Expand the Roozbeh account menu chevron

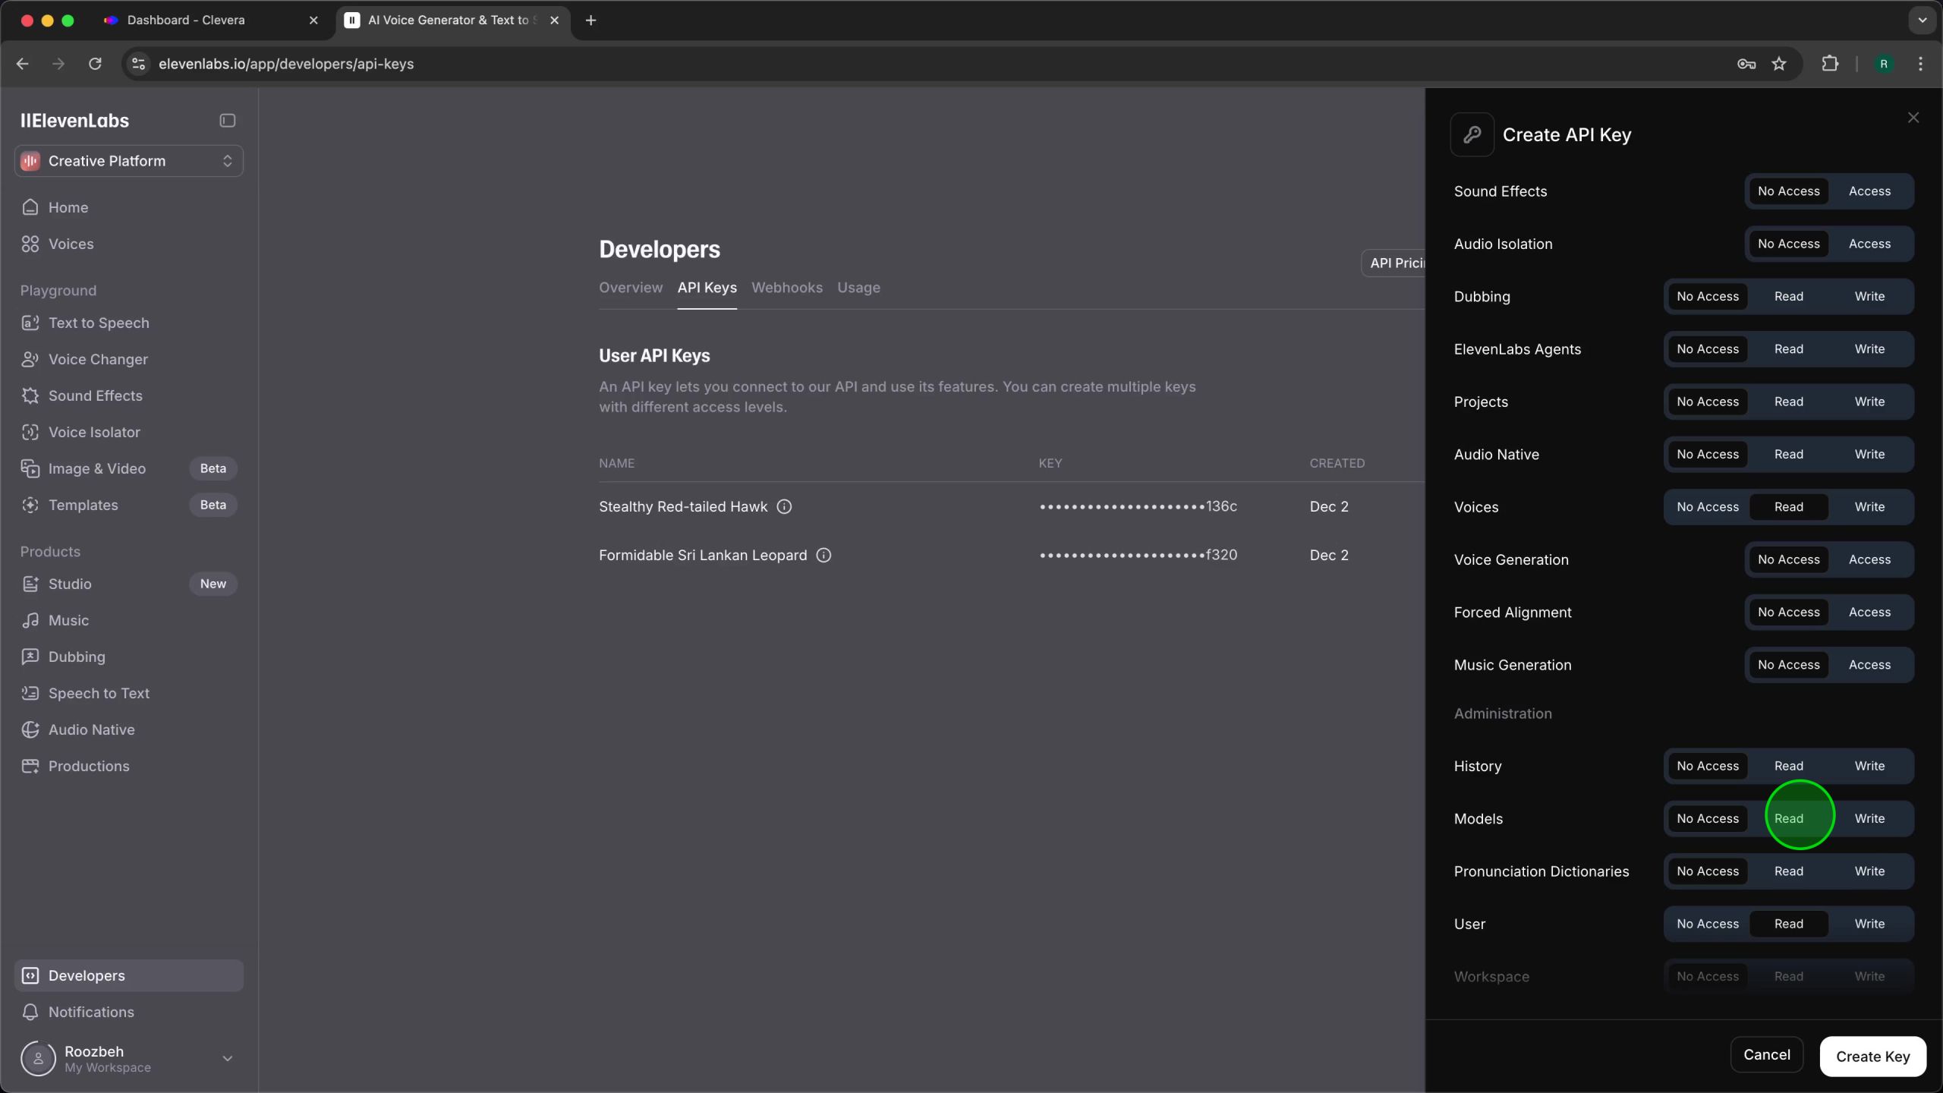coord(227,1058)
